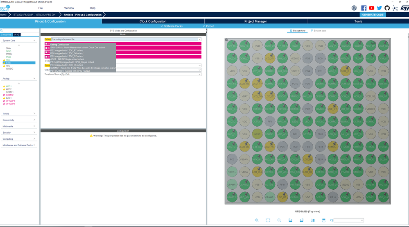
Task: Open the Window menu
Action: pyautogui.click(x=69, y=8)
